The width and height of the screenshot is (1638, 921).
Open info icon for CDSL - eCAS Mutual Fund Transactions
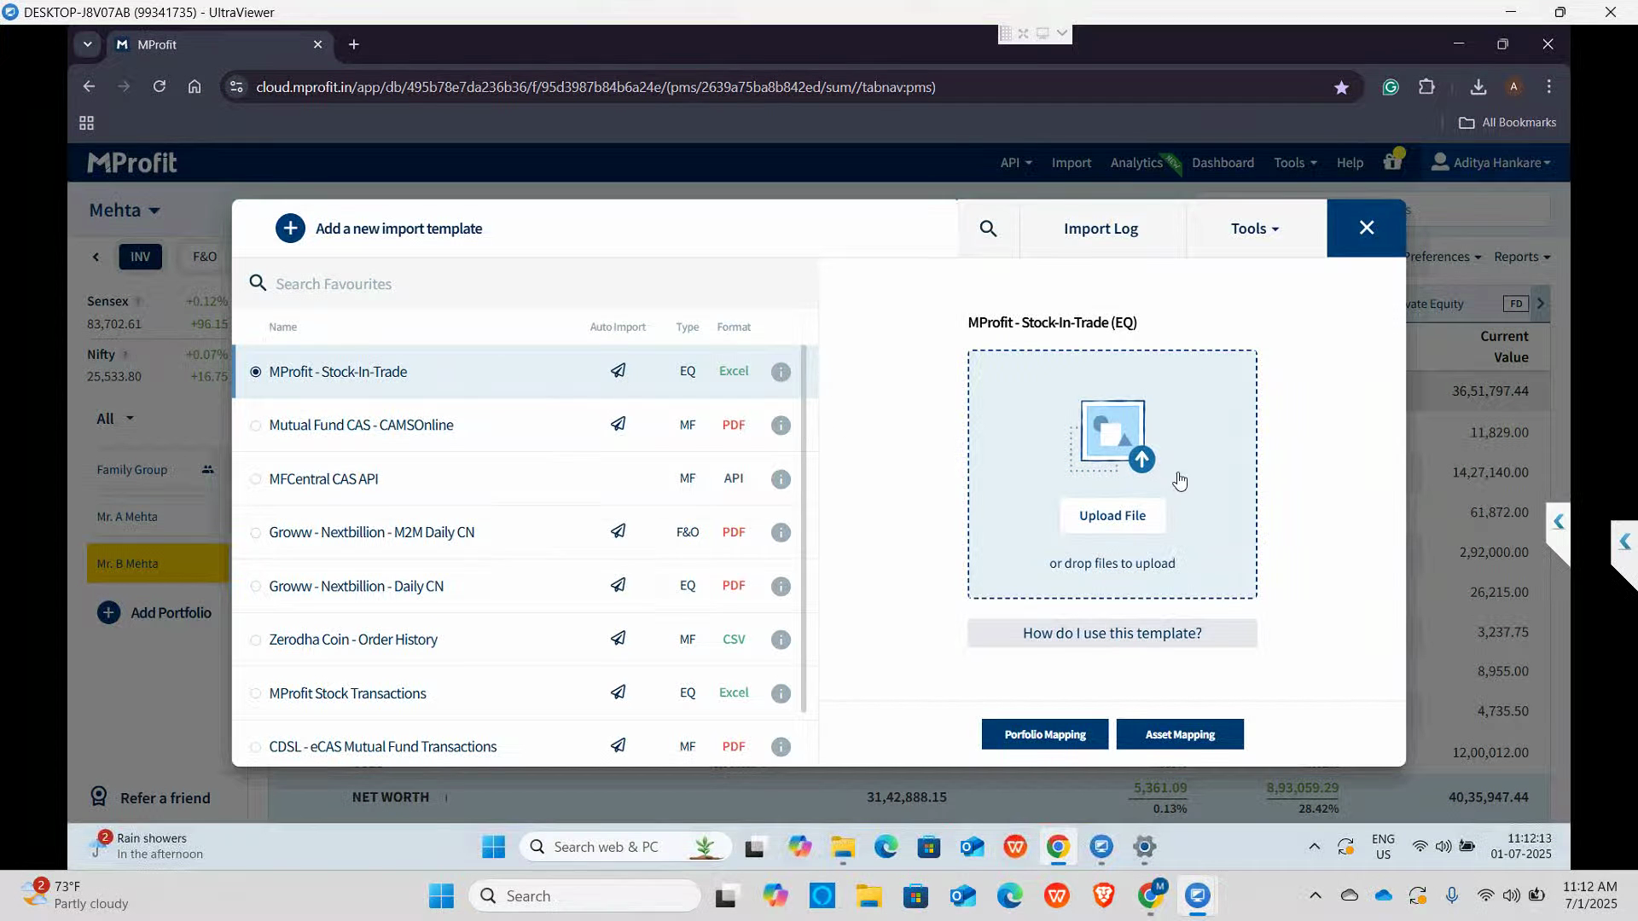[x=781, y=747]
